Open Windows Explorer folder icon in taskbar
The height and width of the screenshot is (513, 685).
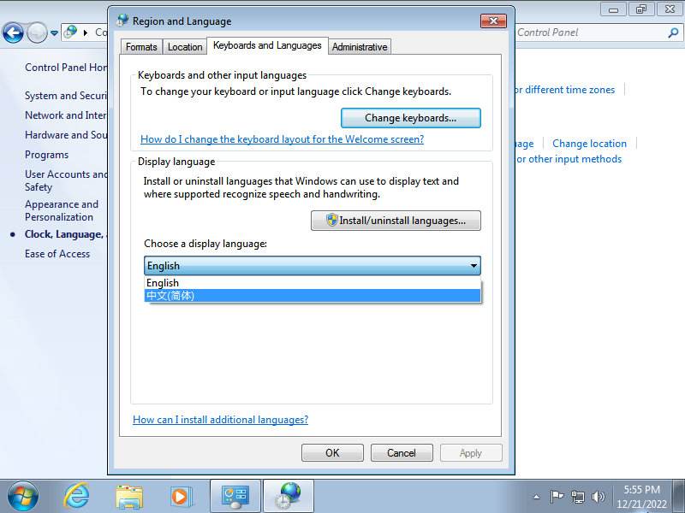[x=129, y=497]
